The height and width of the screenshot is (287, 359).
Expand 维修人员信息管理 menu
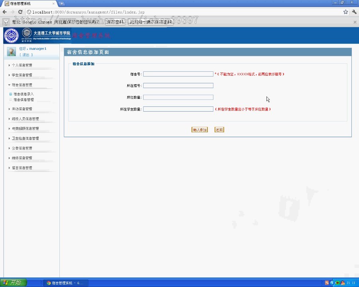(x=25, y=119)
